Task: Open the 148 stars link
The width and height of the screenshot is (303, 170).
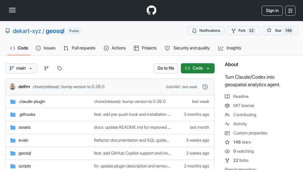Action: [242, 142]
